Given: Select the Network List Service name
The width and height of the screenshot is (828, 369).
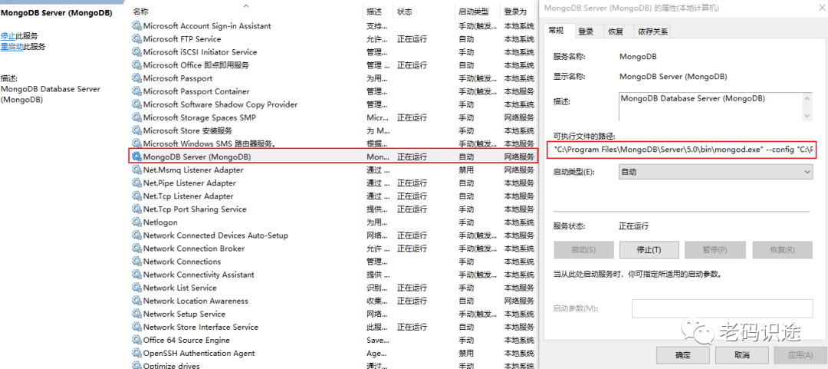Looking at the screenshot, I should 180,288.
